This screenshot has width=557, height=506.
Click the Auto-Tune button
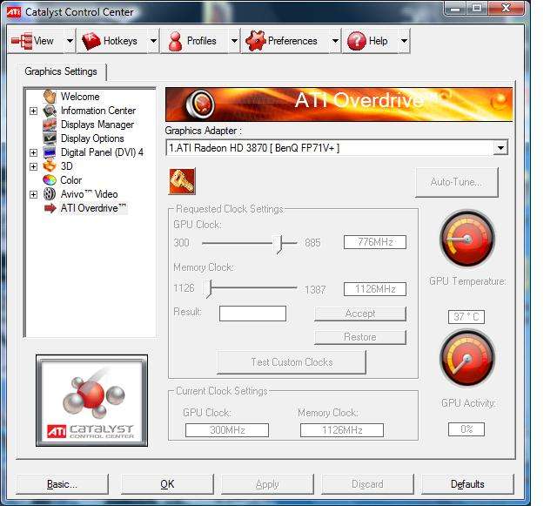pos(456,182)
